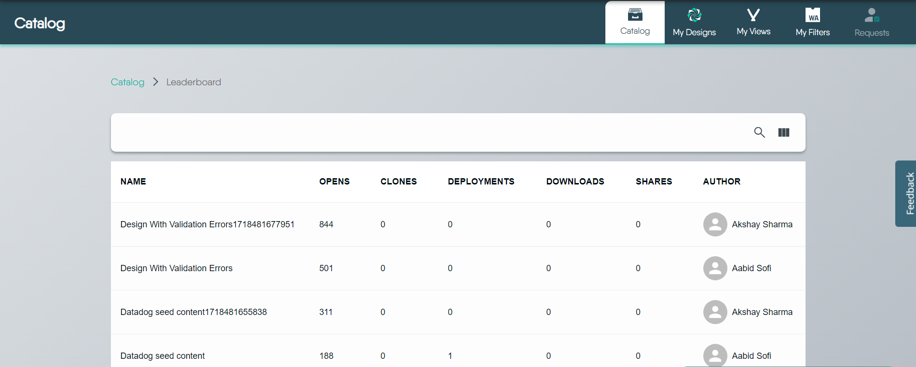Click Aabid Sofi avatar in Datadog seed content row

715,355
